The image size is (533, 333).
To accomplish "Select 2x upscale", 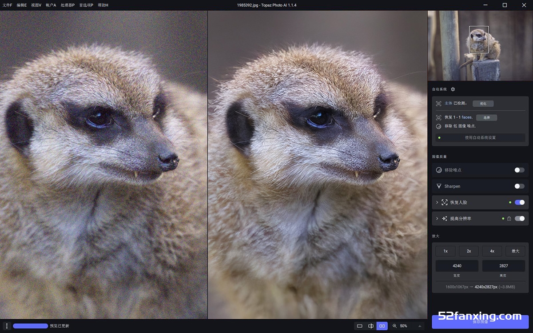I will 469,251.
